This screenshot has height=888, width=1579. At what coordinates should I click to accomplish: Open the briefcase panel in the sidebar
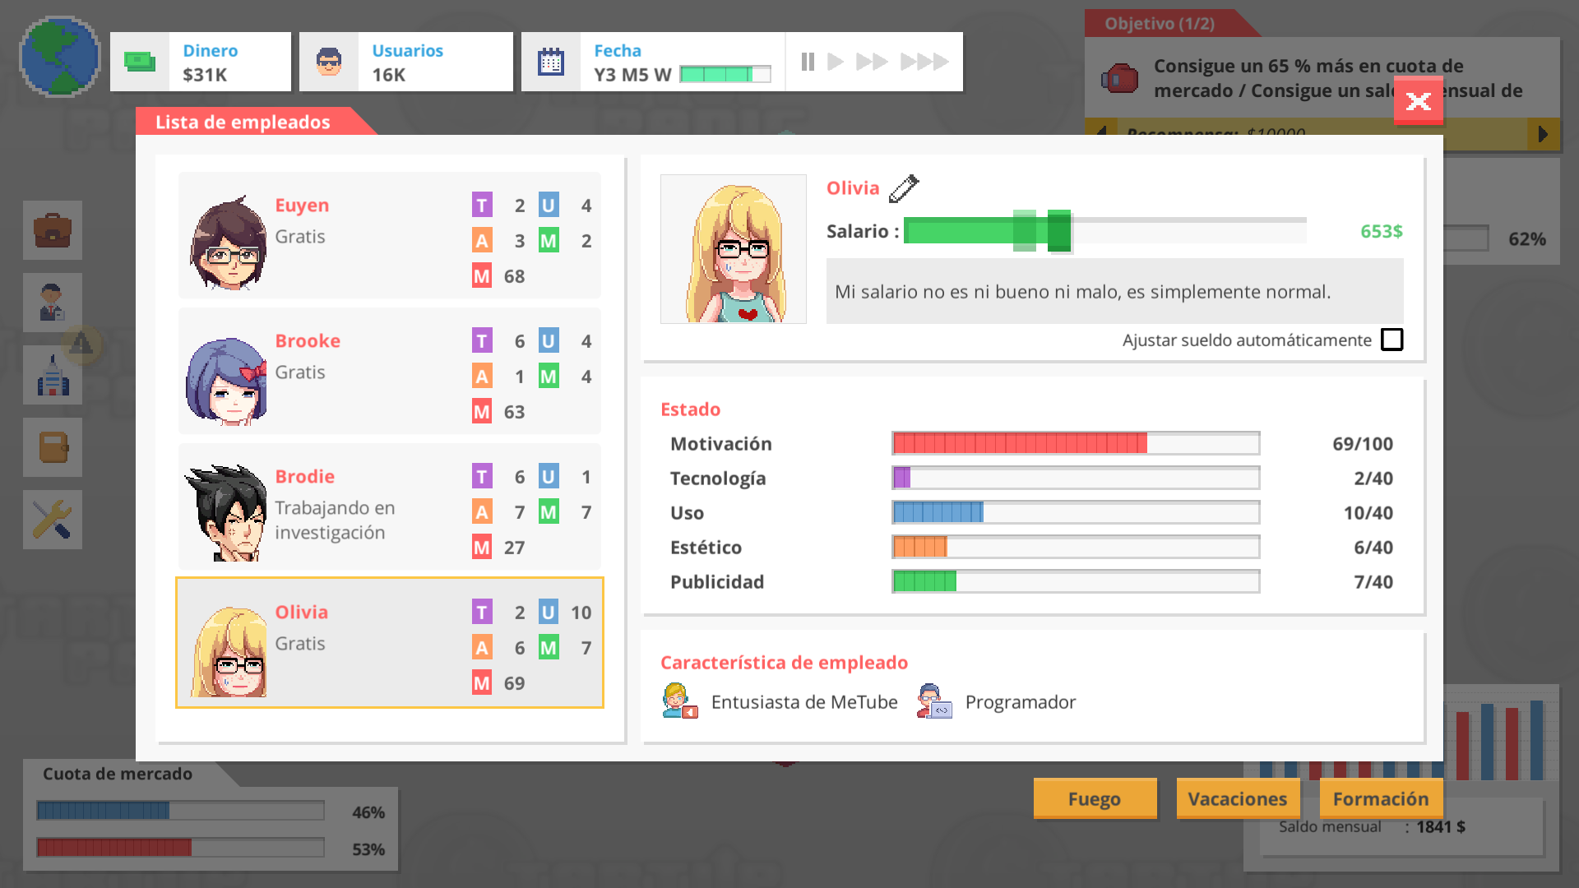[53, 230]
